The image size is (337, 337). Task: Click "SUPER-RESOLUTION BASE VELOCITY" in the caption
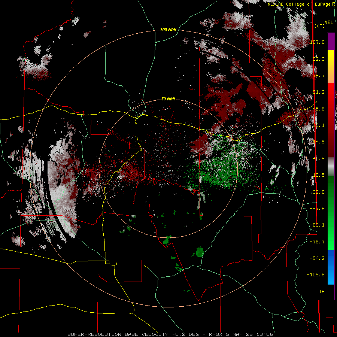point(118,334)
